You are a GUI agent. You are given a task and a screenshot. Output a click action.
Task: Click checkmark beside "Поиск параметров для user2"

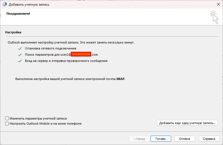pyautogui.click(x=20, y=55)
